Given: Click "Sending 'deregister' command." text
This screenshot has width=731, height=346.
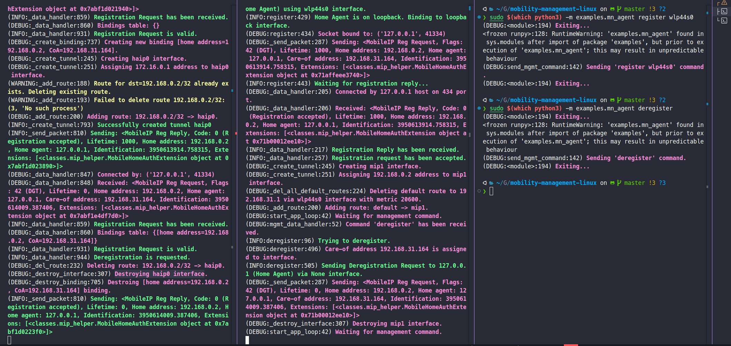Looking at the screenshot, I should tap(636, 158).
